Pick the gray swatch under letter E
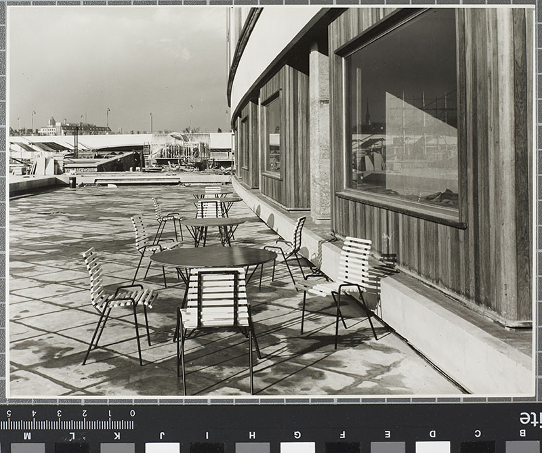This screenshot has width=542, height=453. (388, 447)
